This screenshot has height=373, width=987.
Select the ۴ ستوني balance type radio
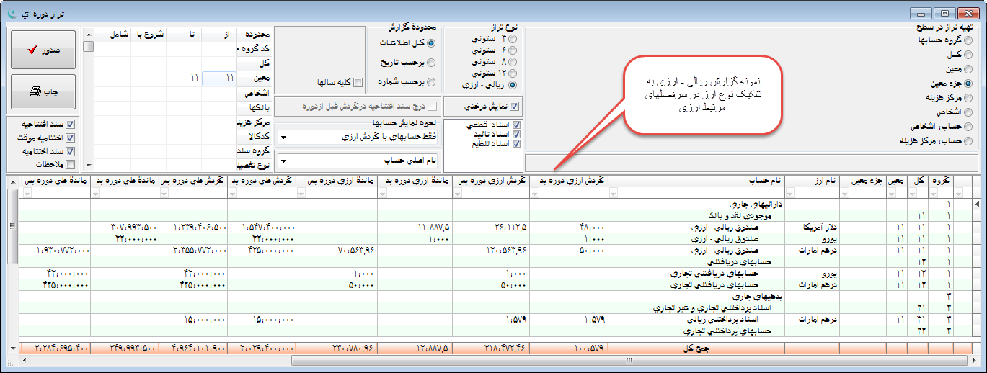point(513,38)
